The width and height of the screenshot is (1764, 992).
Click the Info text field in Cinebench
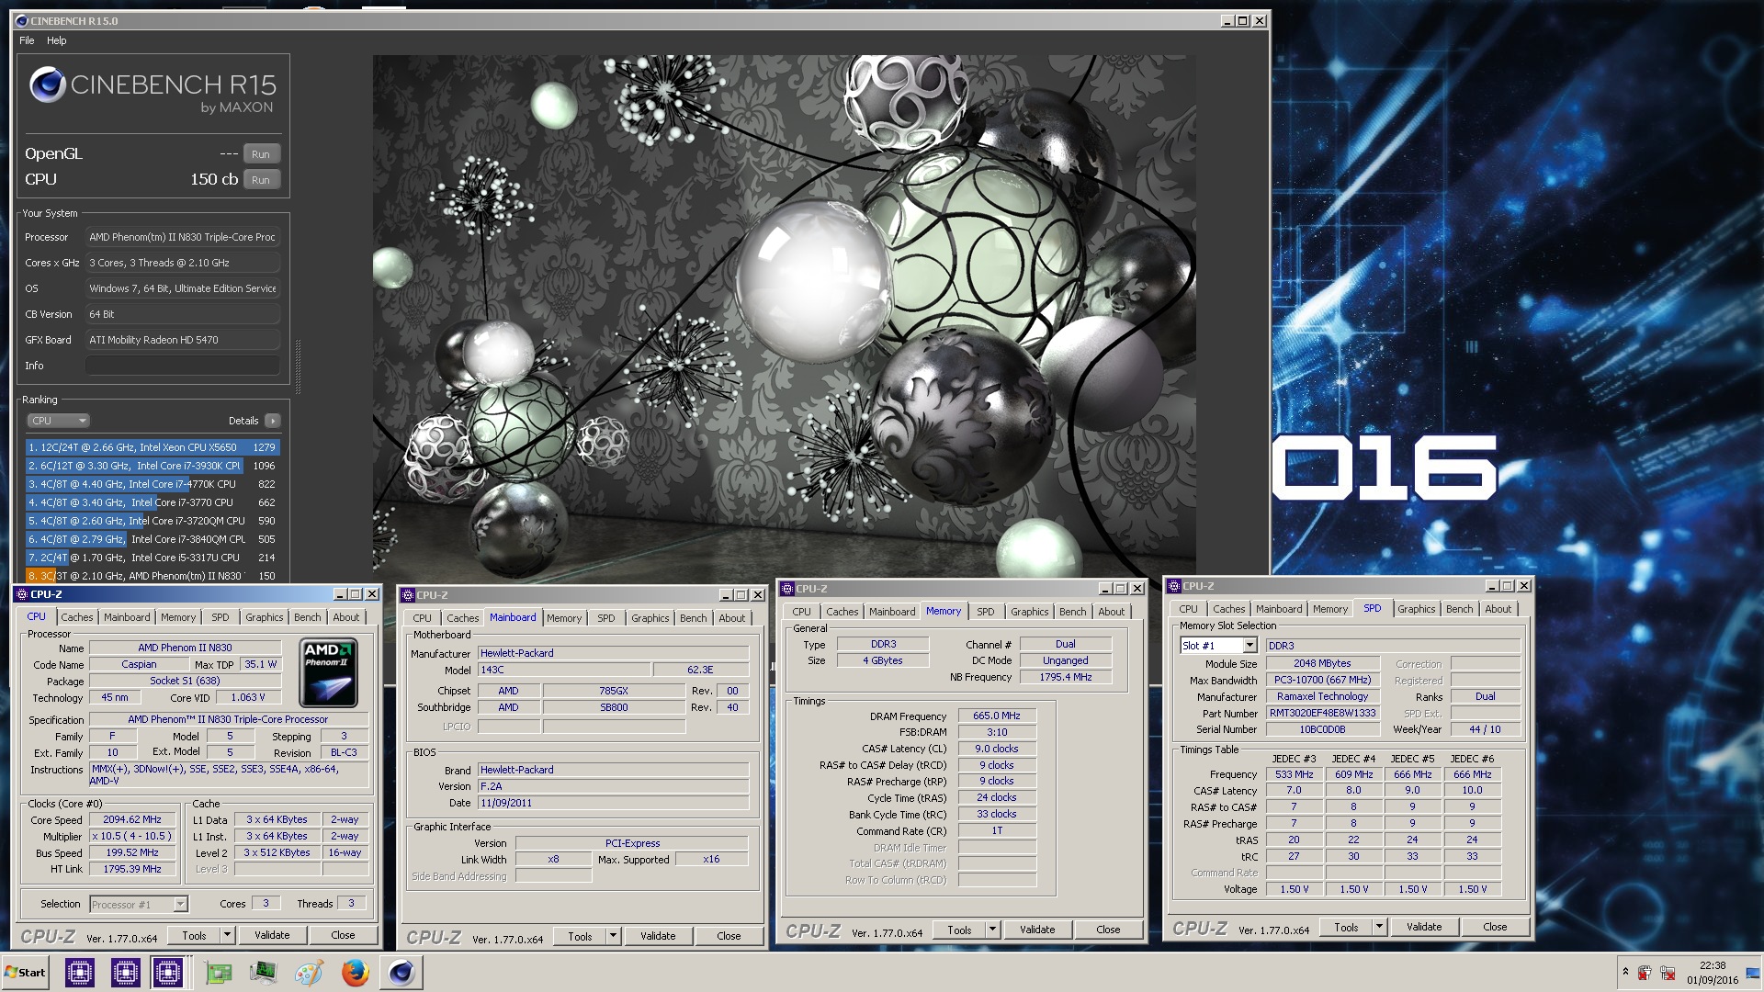click(183, 366)
